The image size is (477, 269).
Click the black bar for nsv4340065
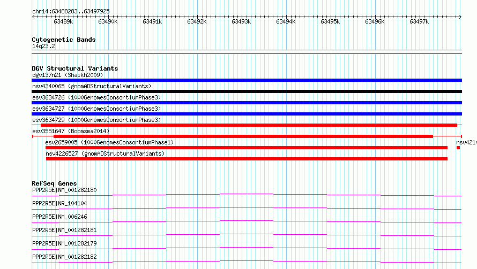click(x=247, y=91)
